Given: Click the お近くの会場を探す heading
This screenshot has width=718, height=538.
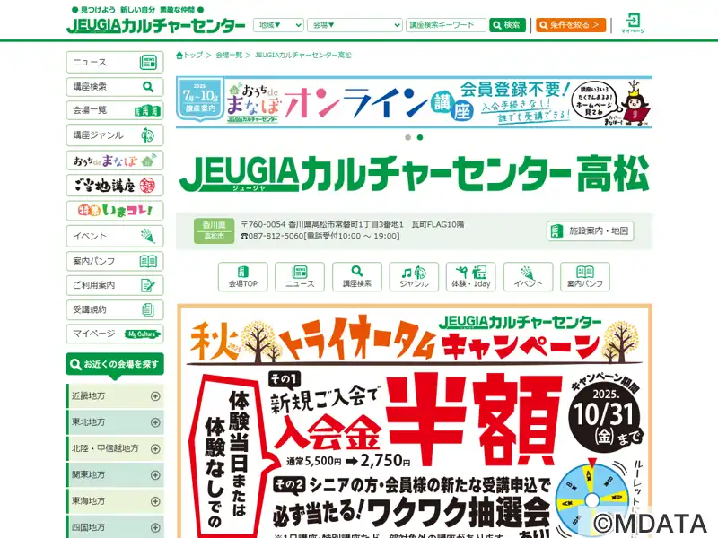Looking at the screenshot, I should (115, 365).
